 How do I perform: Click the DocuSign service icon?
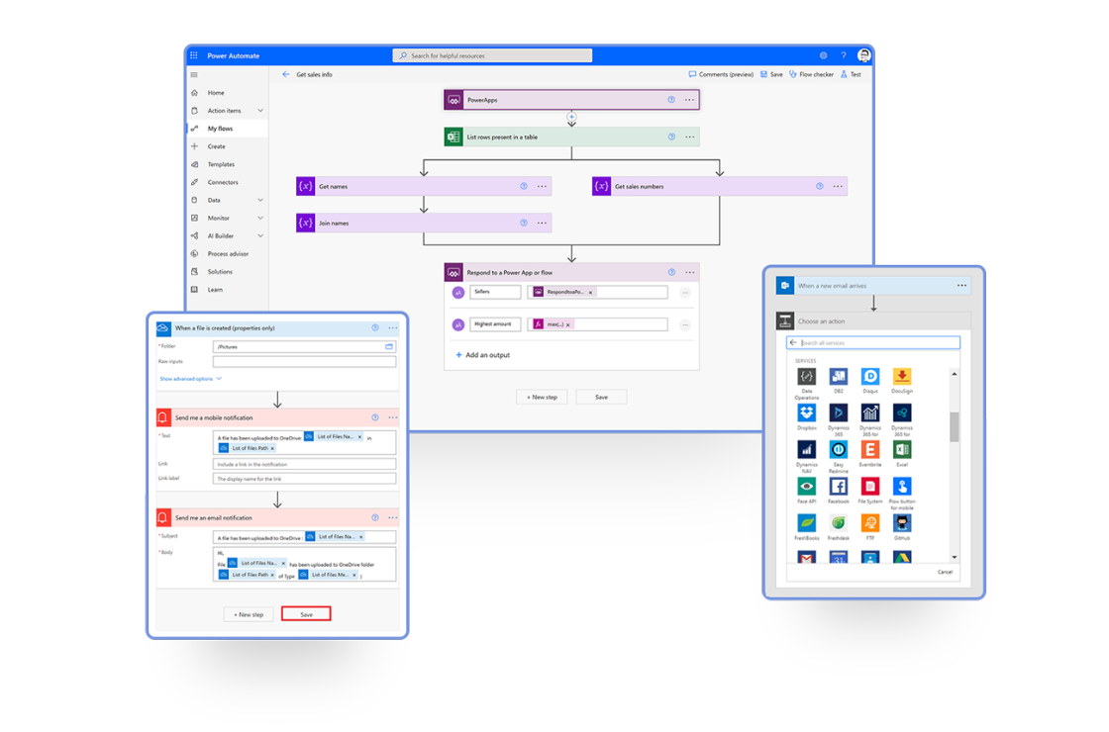click(901, 376)
